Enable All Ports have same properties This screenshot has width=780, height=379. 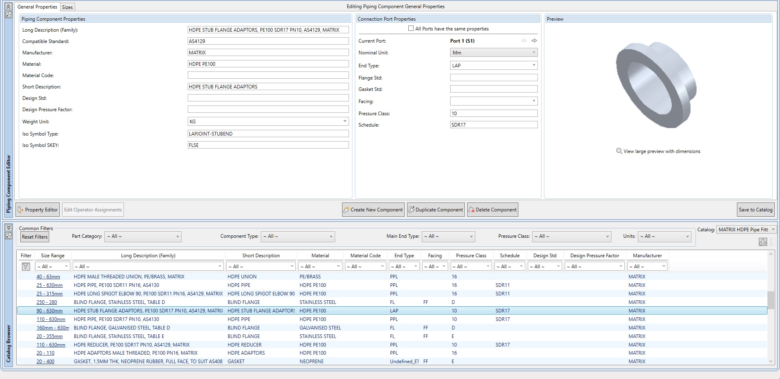click(411, 28)
